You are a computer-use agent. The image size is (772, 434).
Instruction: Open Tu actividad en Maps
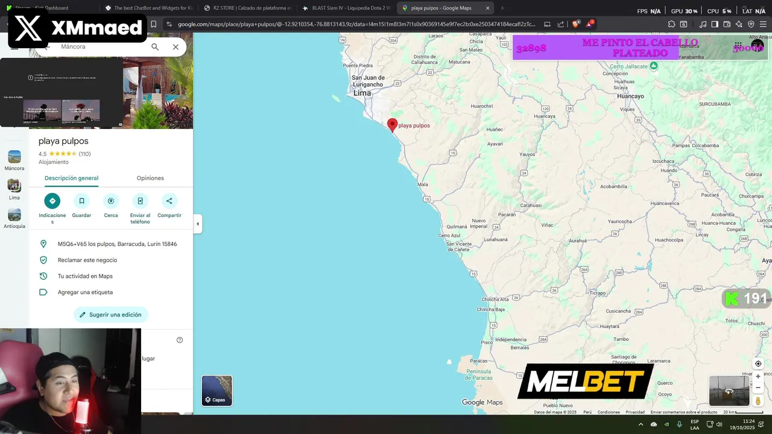click(111, 276)
